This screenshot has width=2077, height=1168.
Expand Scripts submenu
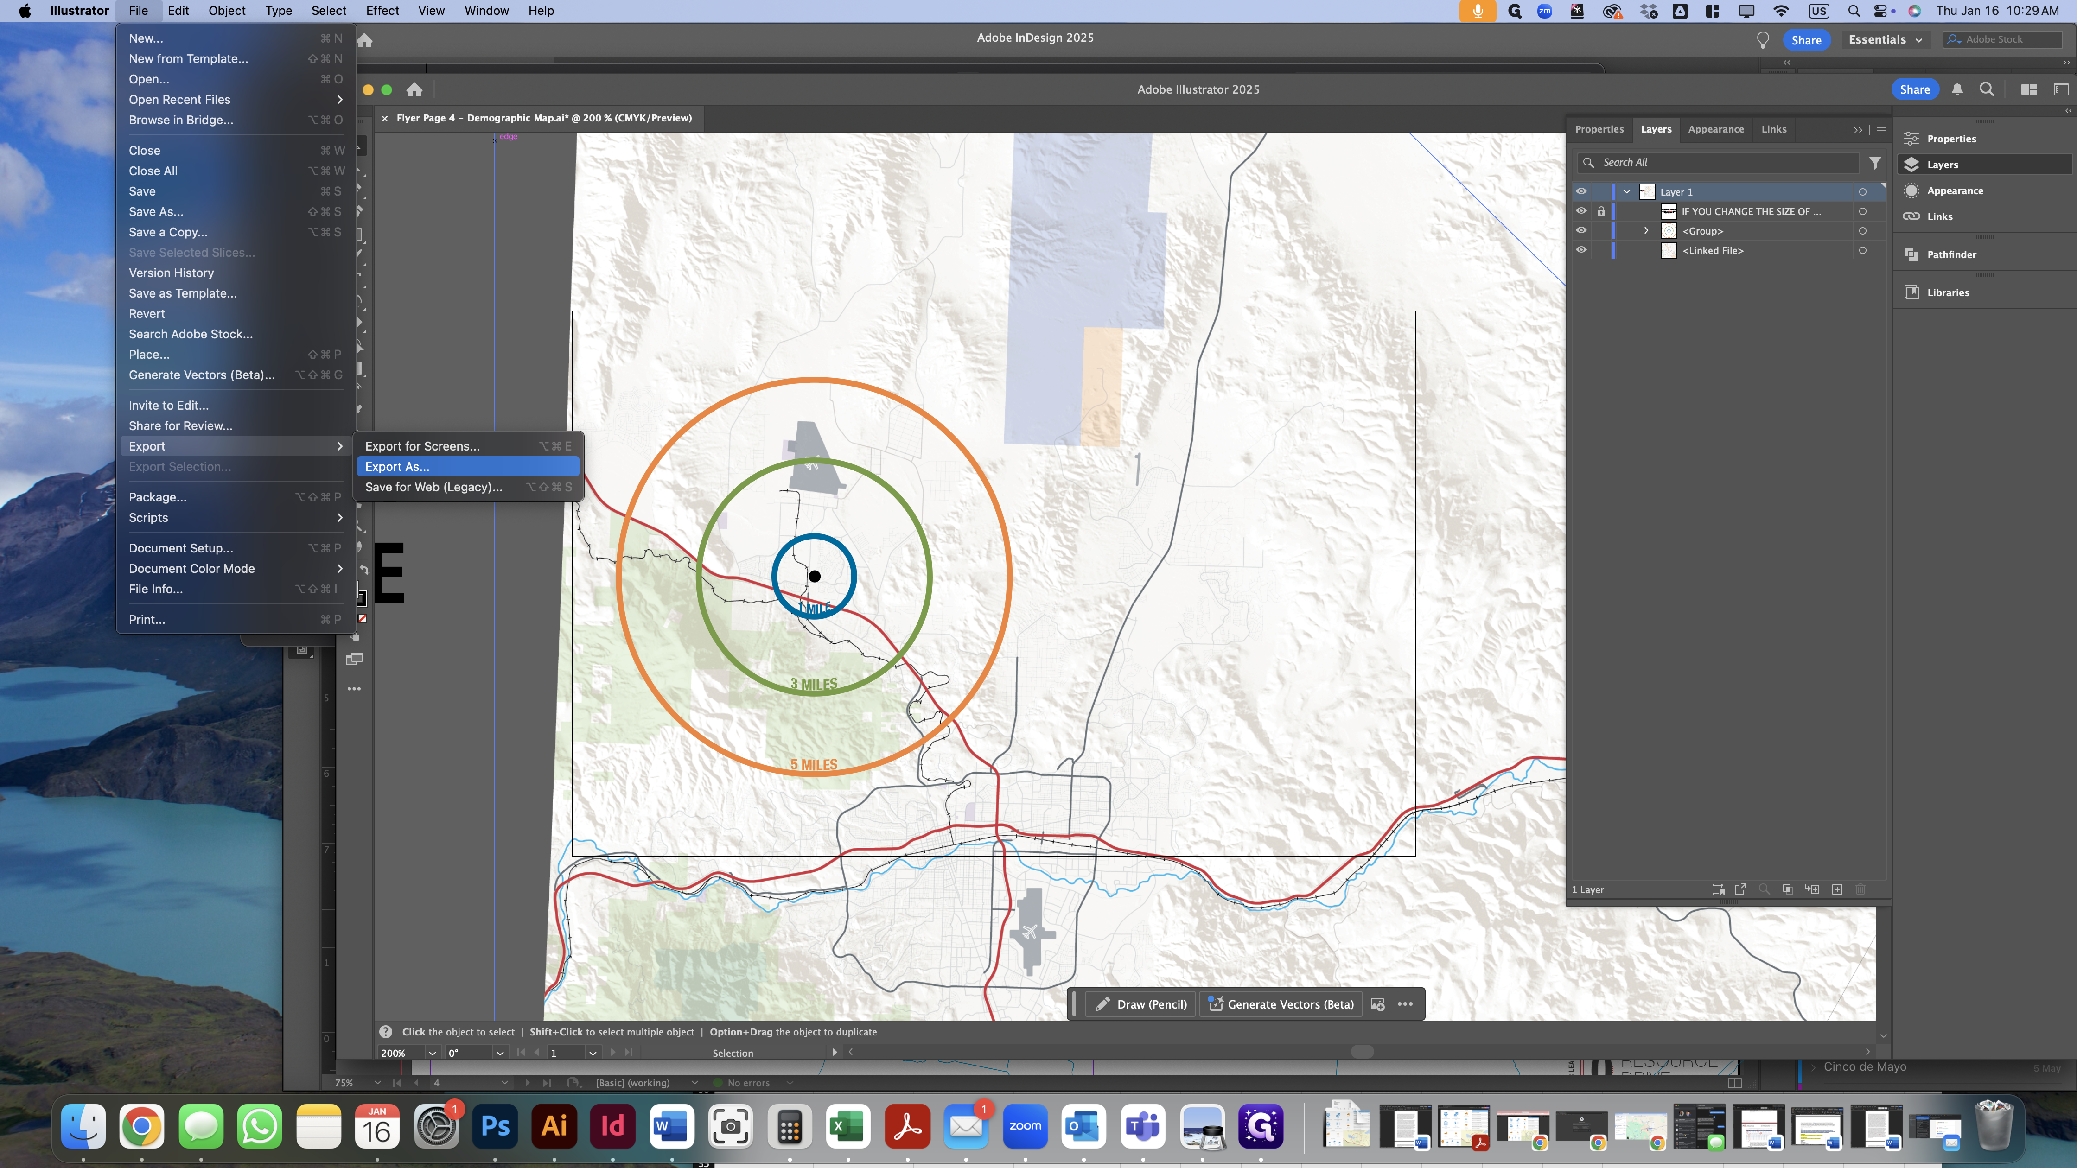coord(236,518)
